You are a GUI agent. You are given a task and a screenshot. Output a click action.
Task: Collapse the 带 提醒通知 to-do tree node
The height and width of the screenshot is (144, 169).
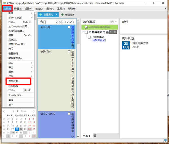click(x=83, y=32)
